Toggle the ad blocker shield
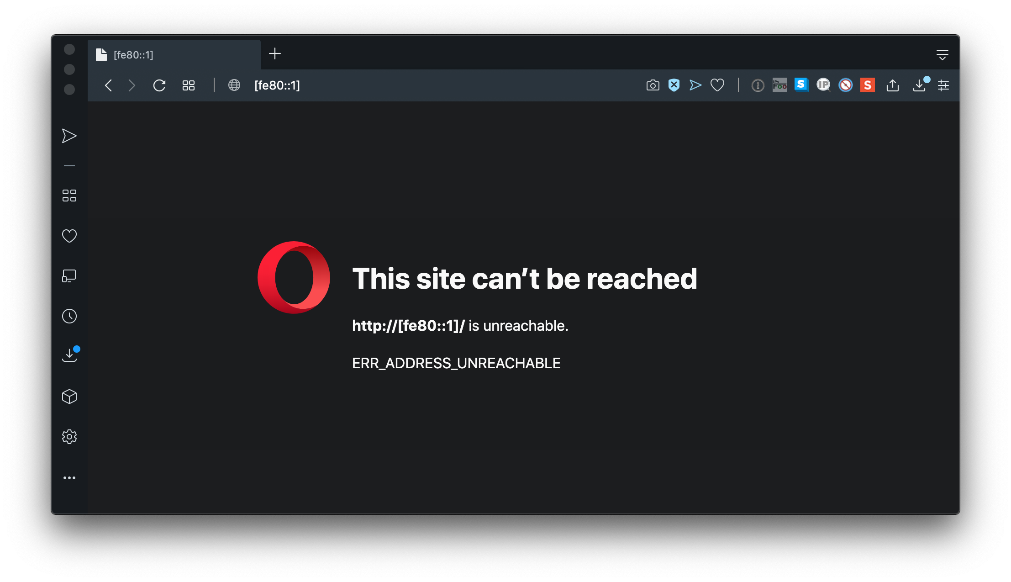 [674, 85]
